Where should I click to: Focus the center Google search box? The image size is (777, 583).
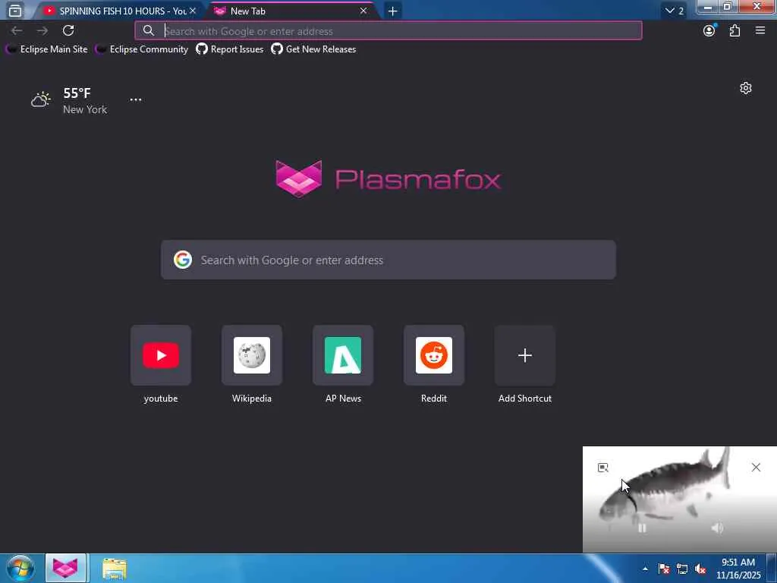click(x=388, y=260)
